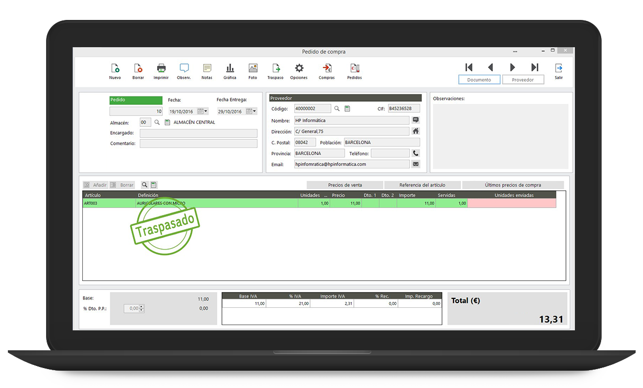Print the order with Imprimir icon
Viewport: 643px width, 388px height.
click(161, 68)
